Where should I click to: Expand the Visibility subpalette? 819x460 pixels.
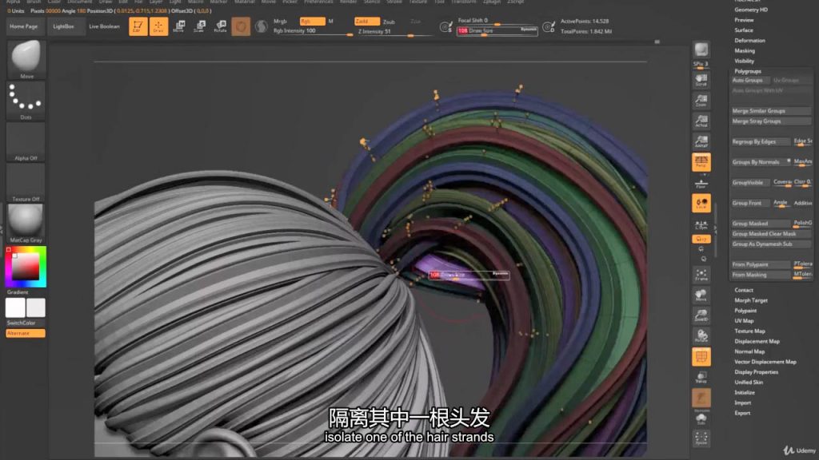coord(745,61)
